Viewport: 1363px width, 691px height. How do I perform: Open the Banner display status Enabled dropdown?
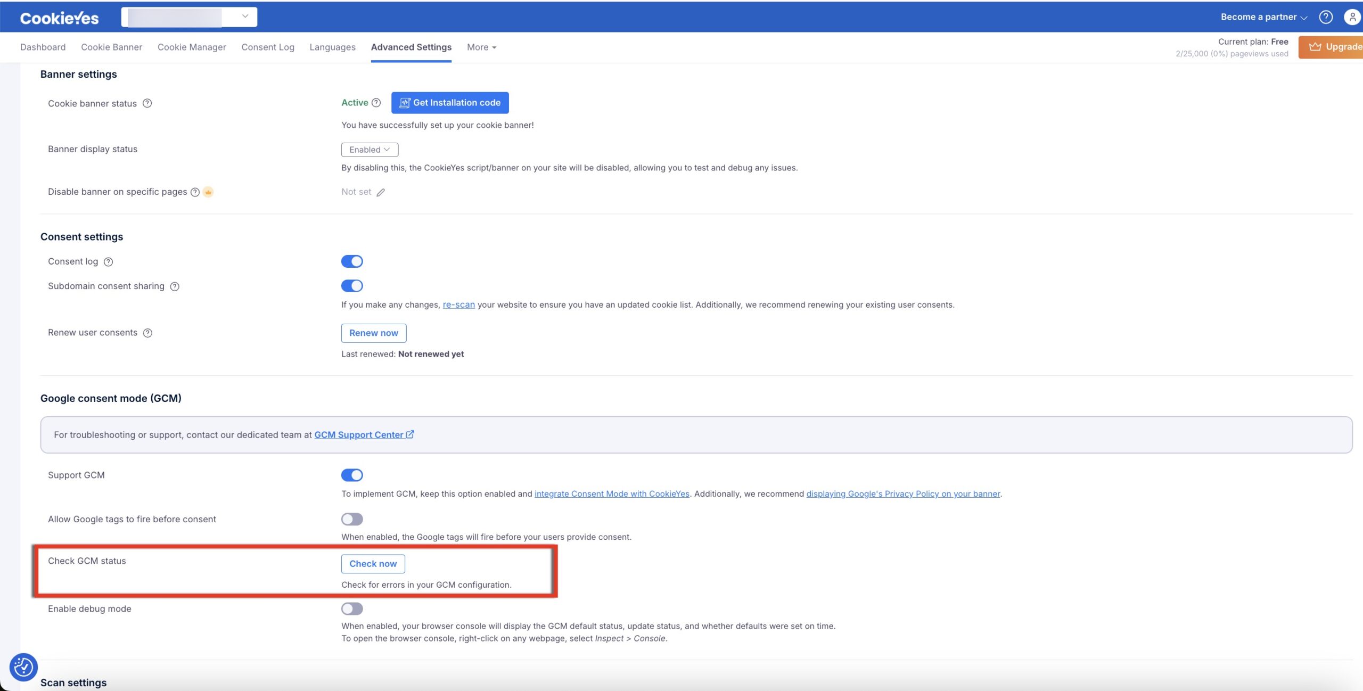tap(370, 150)
